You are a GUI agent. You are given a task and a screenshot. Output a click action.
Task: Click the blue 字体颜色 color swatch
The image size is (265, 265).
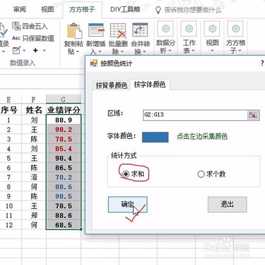[x=155, y=137]
